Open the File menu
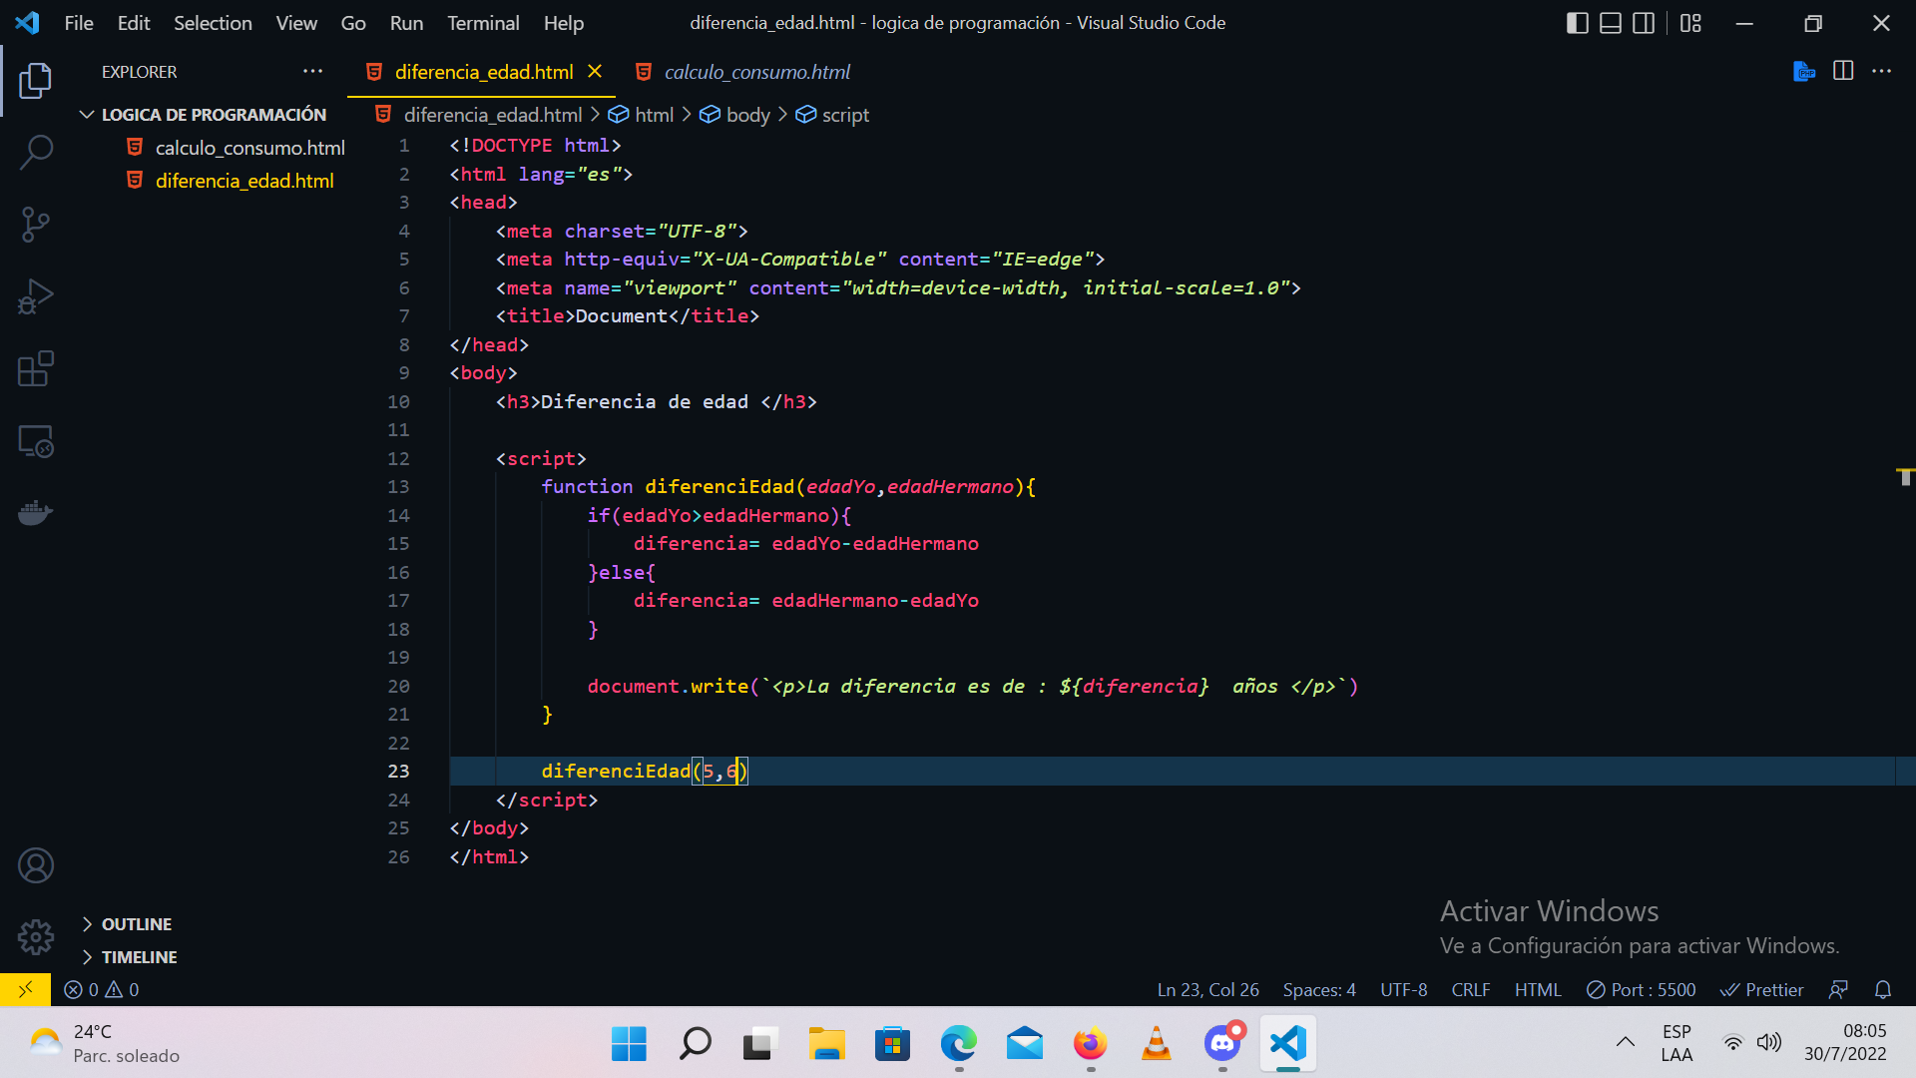1916x1078 pixels. coord(79,22)
